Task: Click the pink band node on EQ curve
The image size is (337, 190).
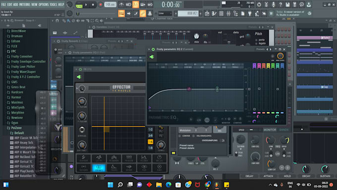Action: pyautogui.click(x=189, y=89)
